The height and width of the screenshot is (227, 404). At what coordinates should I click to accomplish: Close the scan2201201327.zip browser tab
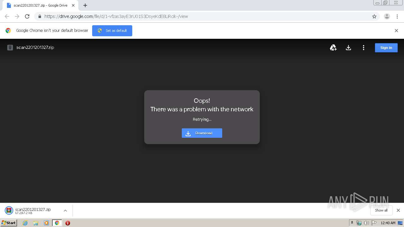click(73, 5)
